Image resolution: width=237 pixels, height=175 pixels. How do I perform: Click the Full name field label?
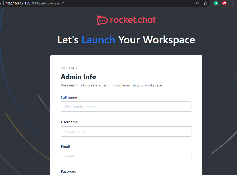[69, 97]
